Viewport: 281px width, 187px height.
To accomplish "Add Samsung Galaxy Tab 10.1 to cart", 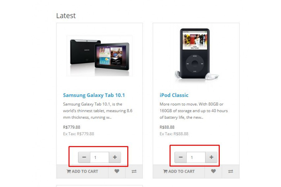I will tap(82, 171).
